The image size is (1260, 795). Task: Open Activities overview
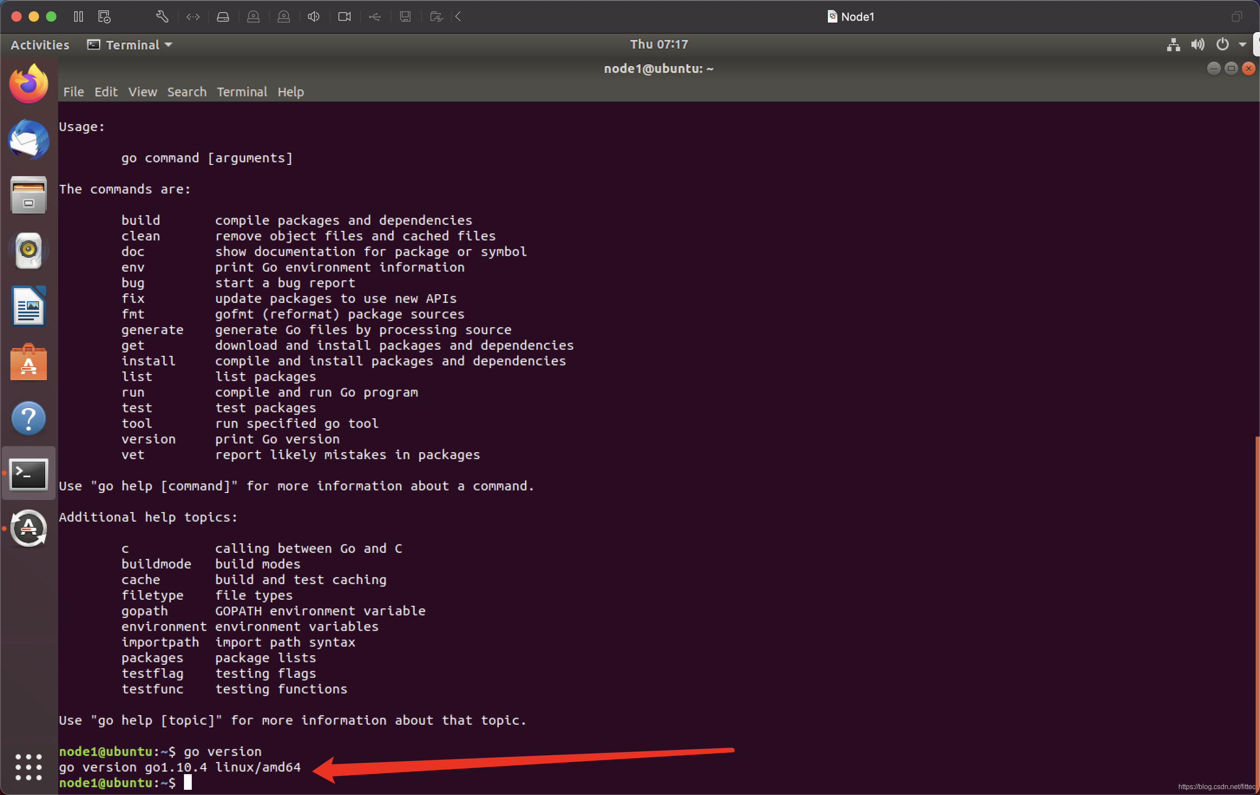[40, 45]
